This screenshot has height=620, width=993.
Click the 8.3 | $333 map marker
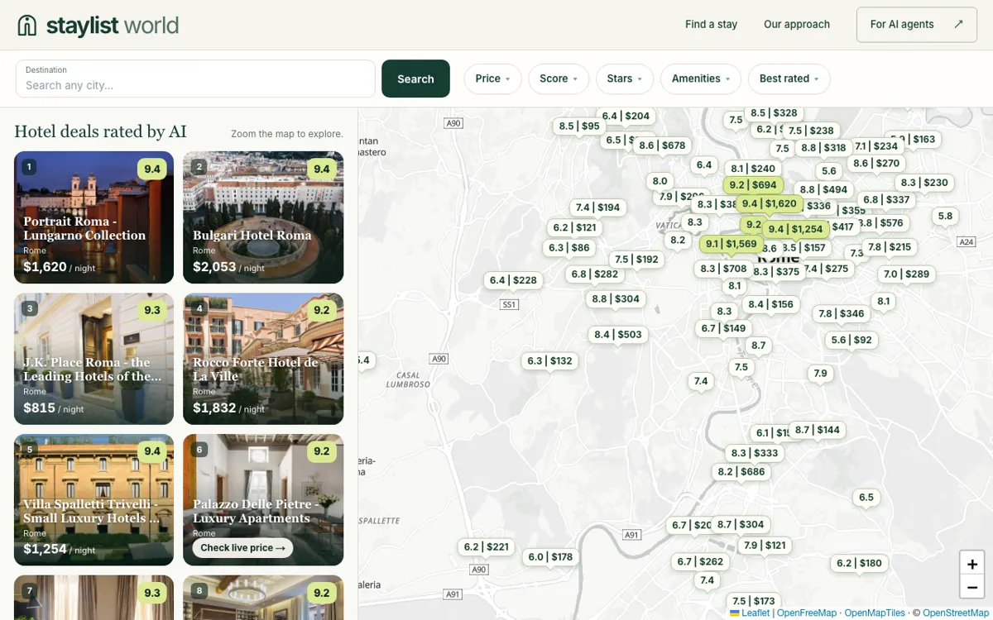[755, 453]
